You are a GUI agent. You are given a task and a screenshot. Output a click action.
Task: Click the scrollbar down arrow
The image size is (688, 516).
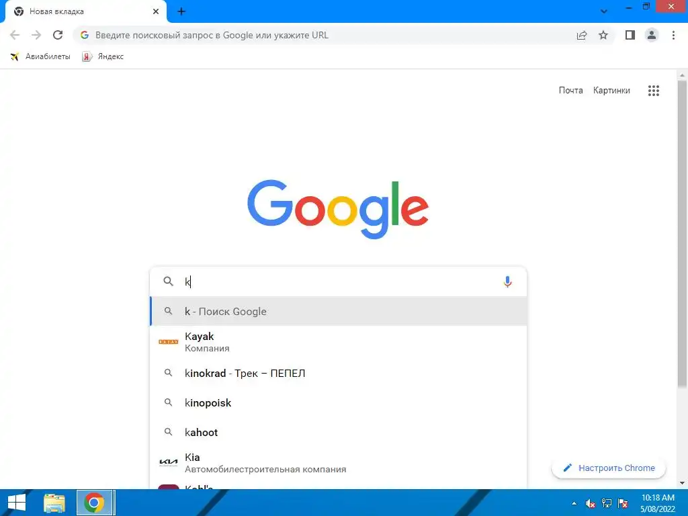coord(682,483)
